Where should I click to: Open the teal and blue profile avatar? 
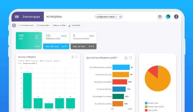coord(168,17)
